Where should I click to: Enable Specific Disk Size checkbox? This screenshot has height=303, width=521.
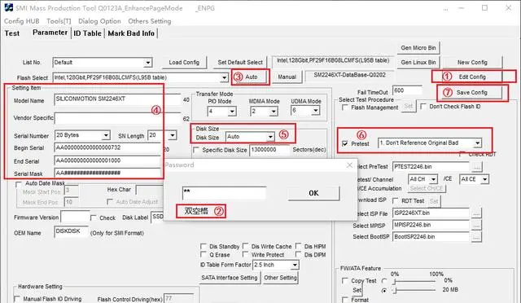click(196, 150)
